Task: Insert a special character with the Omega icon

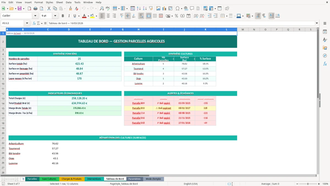Action: point(177,9)
